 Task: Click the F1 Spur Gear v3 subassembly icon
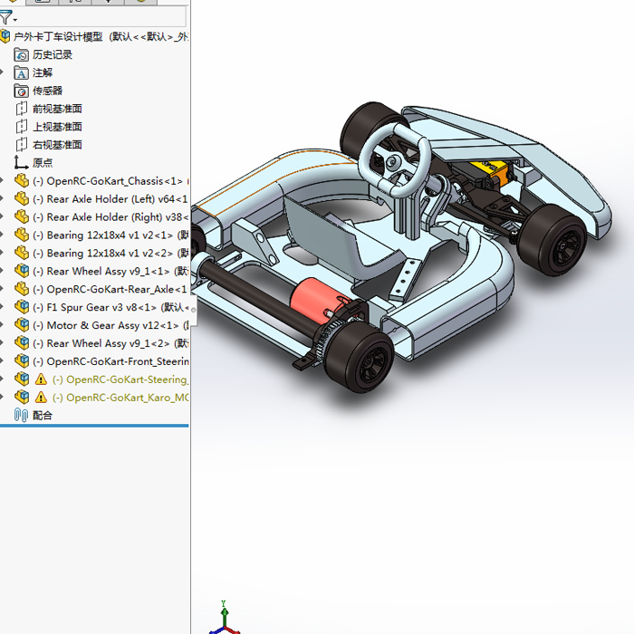point(22,307)
